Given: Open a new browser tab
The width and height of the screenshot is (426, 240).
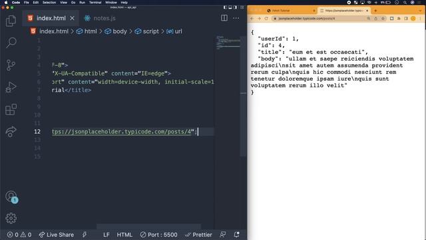Looking at the screenshot, I should tap(375, 11).
